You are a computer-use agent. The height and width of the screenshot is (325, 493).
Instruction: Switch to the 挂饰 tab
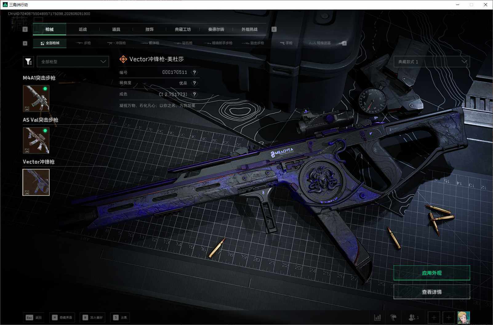150,29
